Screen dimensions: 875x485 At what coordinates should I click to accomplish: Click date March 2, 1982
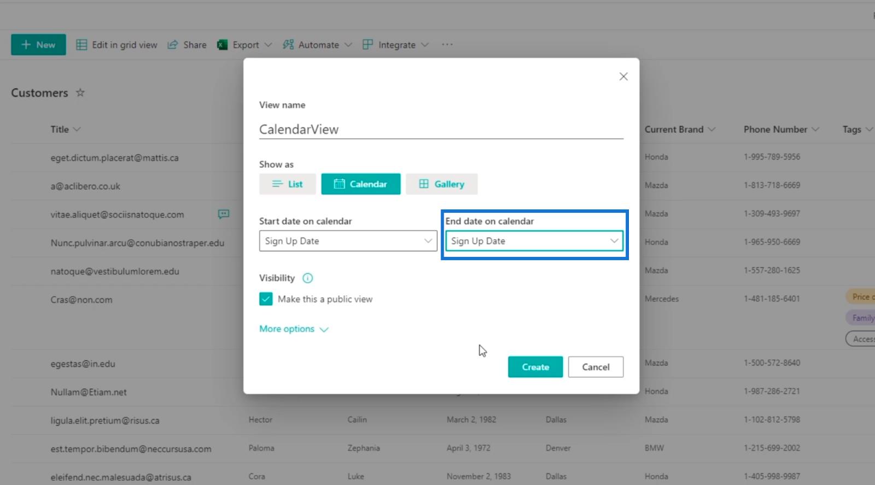(x=471, y=420)
